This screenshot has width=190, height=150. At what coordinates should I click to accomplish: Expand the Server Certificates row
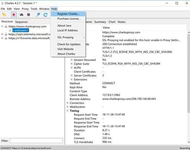tap(71, 75)
